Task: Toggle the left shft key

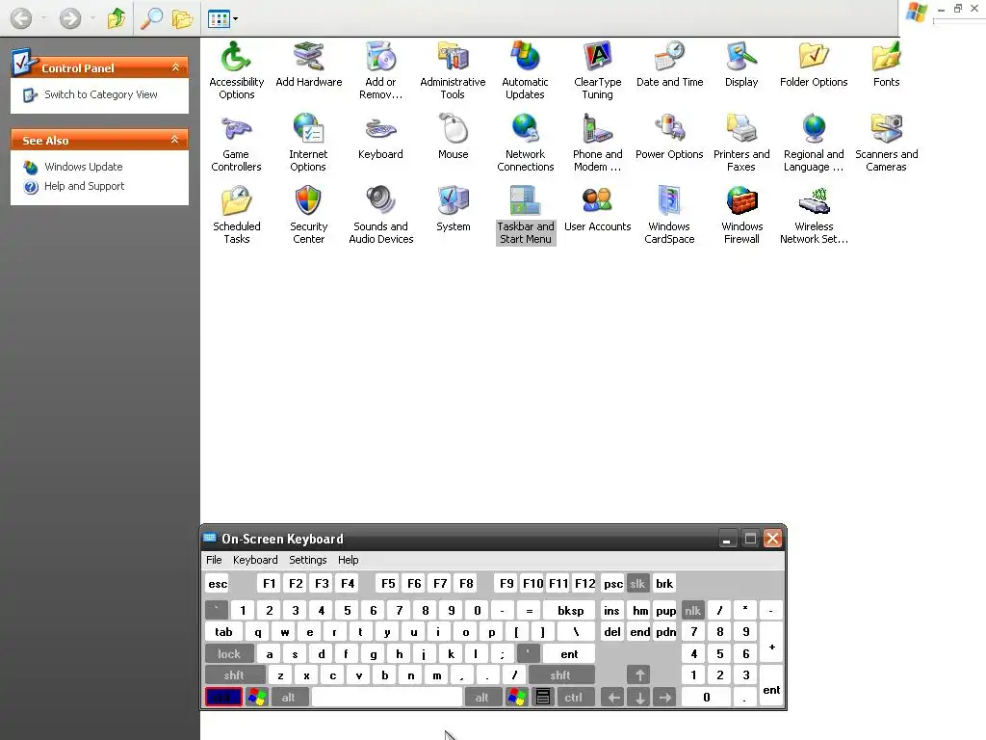Action: (x=234, y=675)
